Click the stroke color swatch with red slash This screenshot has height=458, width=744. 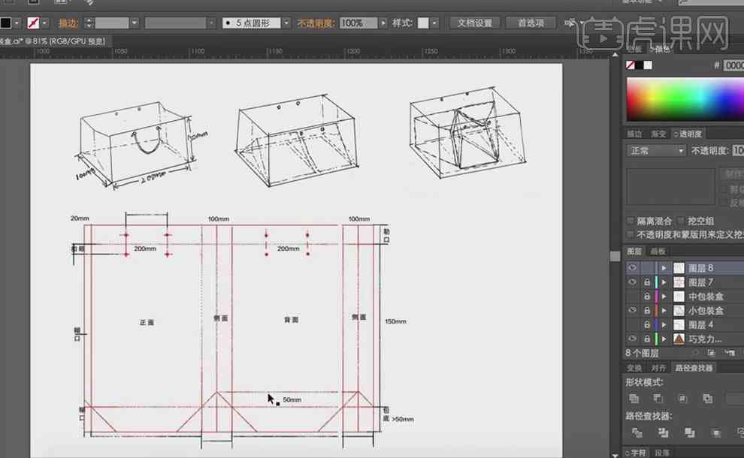coord(33,23)
